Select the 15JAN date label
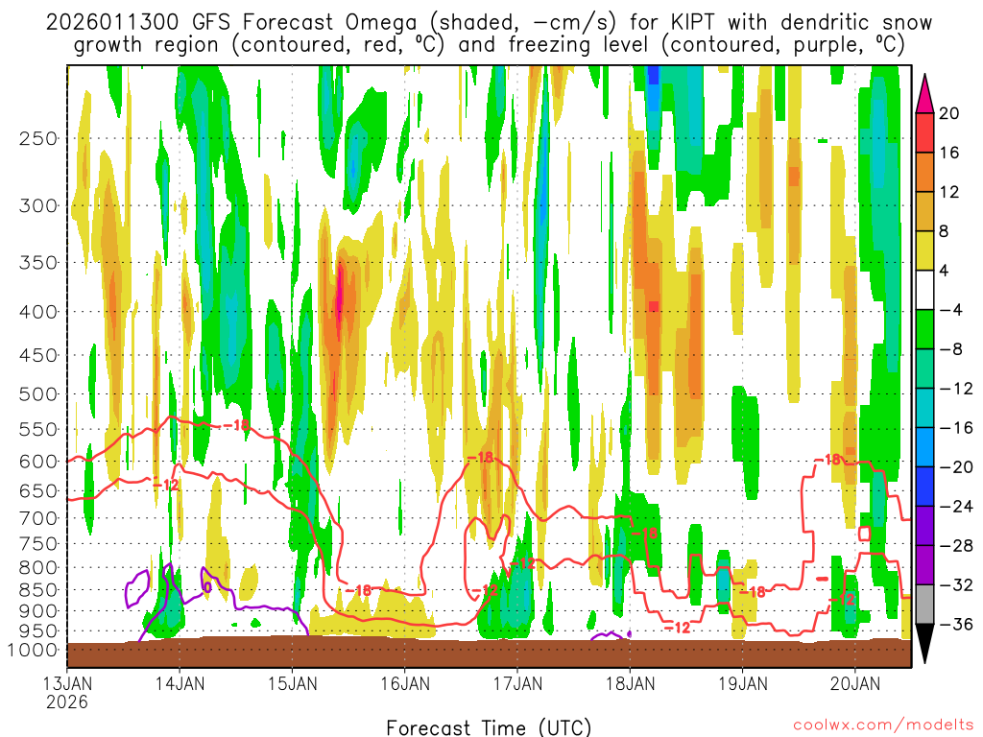Image resolution: width=983 pixels, height=737 pixels. (293, 683)
